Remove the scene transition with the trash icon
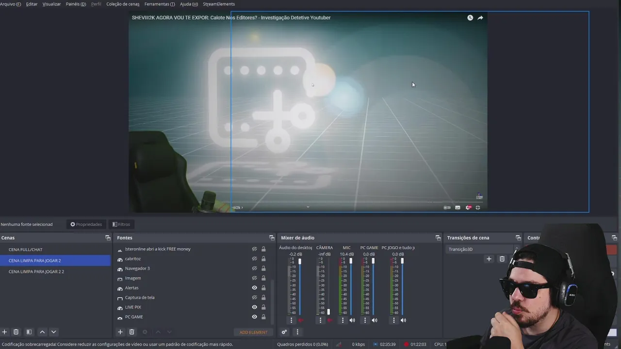Screen dimensions: 621x349 [x=502, y=259]
